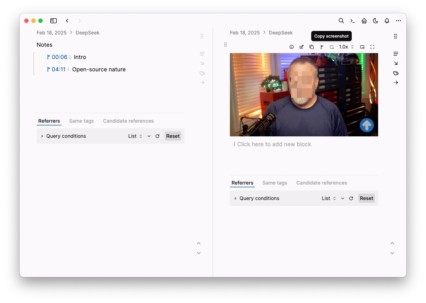
Task: Click here to add new block
Action: (x=274, y=144)
